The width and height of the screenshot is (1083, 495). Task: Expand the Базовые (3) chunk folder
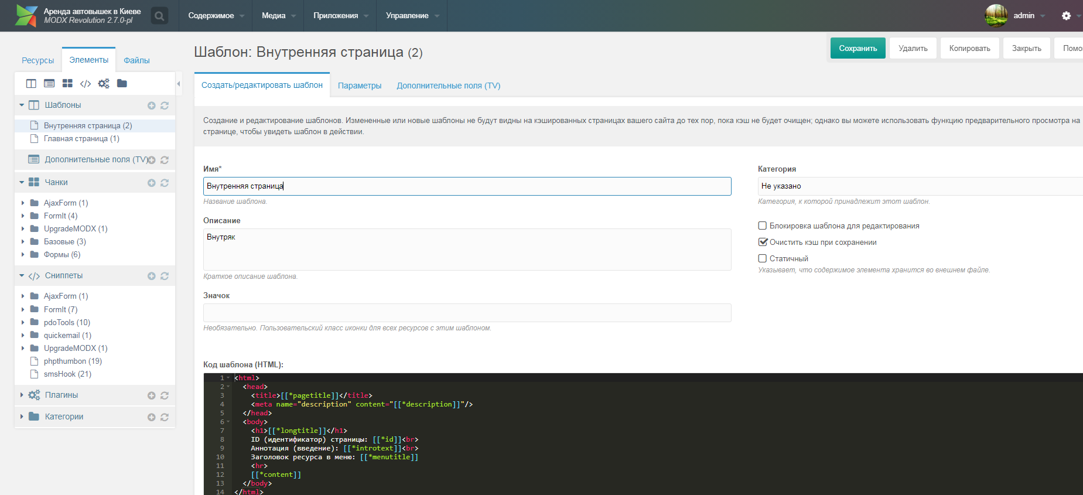(x=23, y=241)
